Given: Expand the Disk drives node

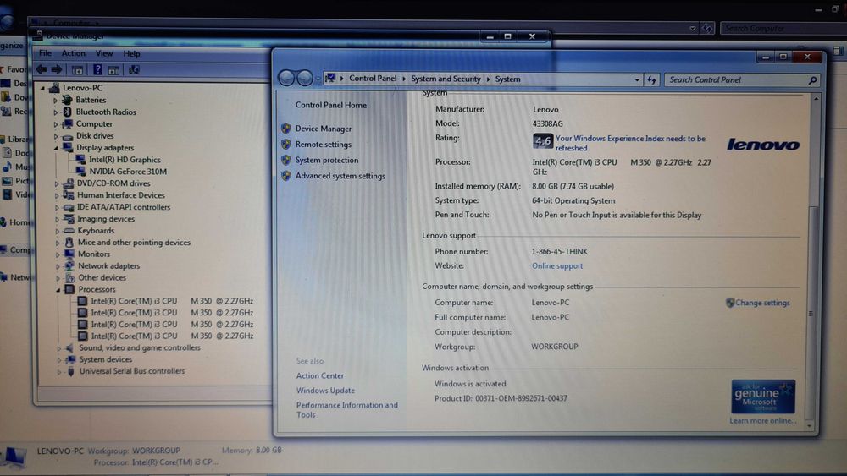Looking at the screenshot, I should (x=56, y=136).
